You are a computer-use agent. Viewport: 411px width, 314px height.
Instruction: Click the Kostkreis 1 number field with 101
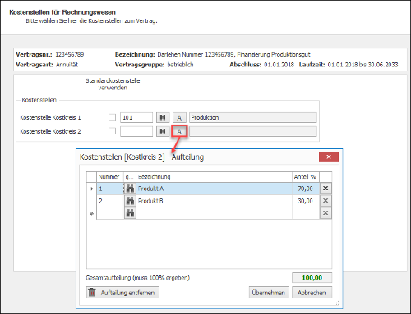[136, 117]
